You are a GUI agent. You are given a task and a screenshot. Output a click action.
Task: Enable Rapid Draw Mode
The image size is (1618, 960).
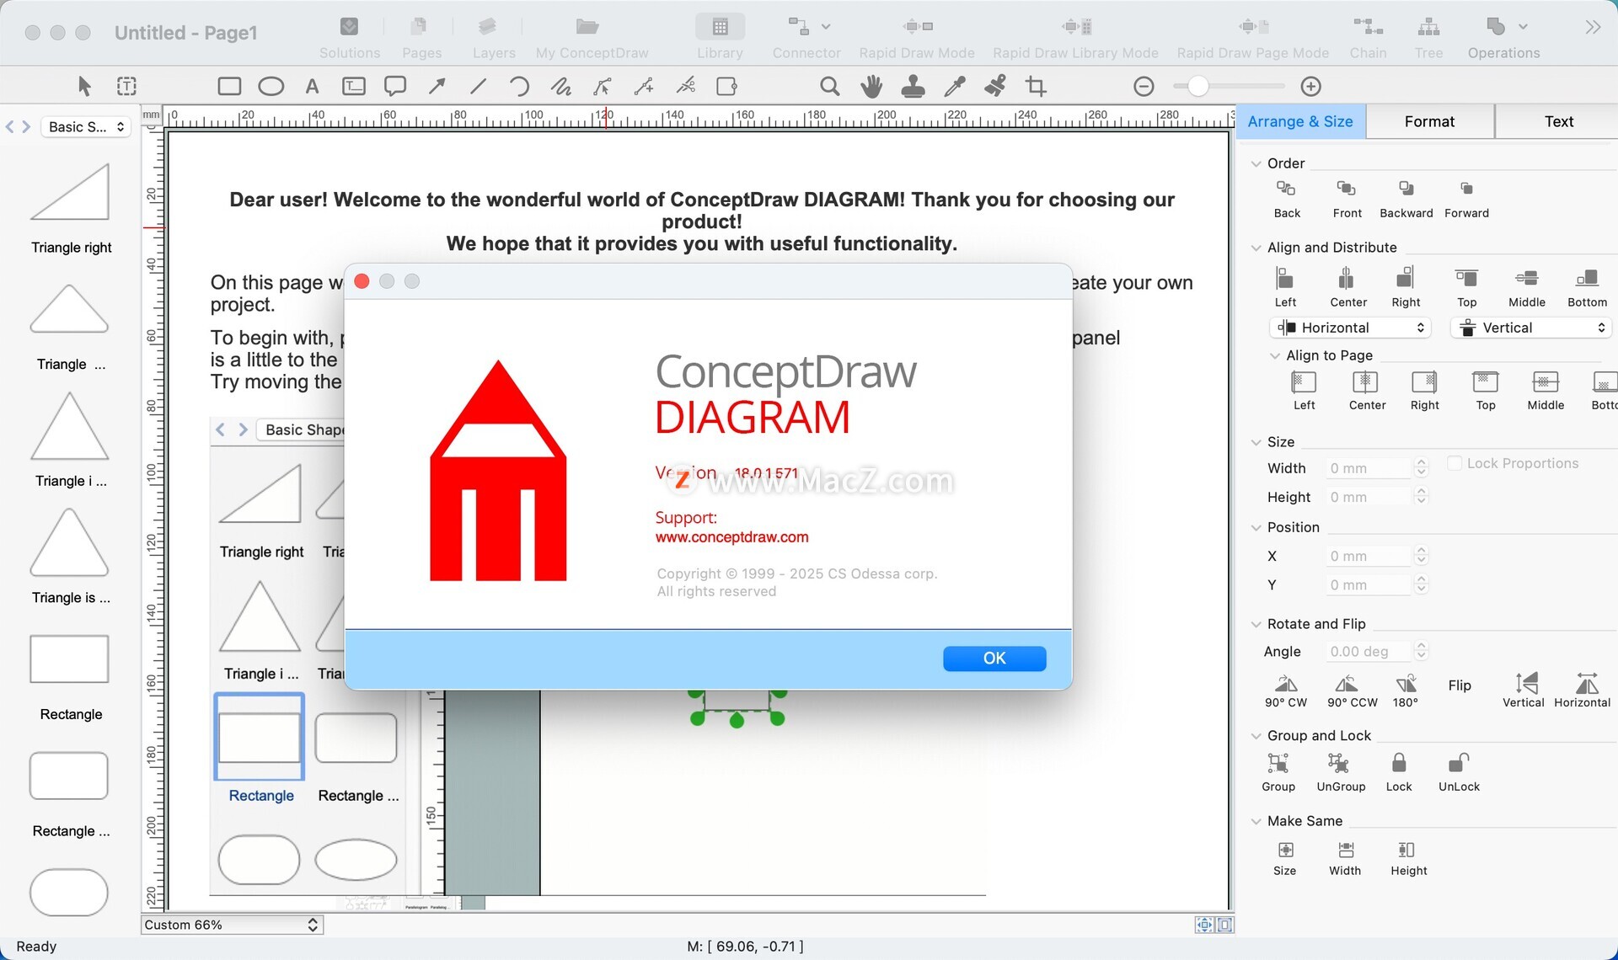tap(917, 38)
